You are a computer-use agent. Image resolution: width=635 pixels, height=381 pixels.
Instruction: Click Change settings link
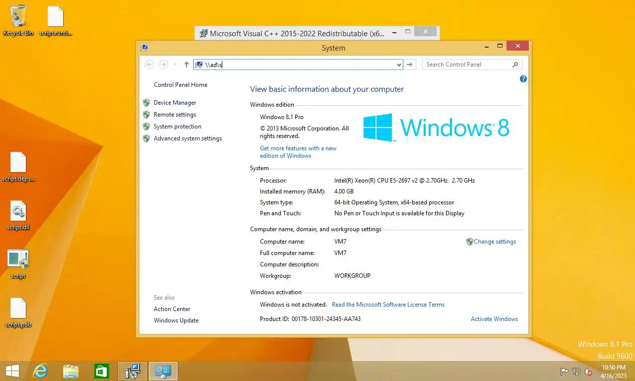click(495, 242)
